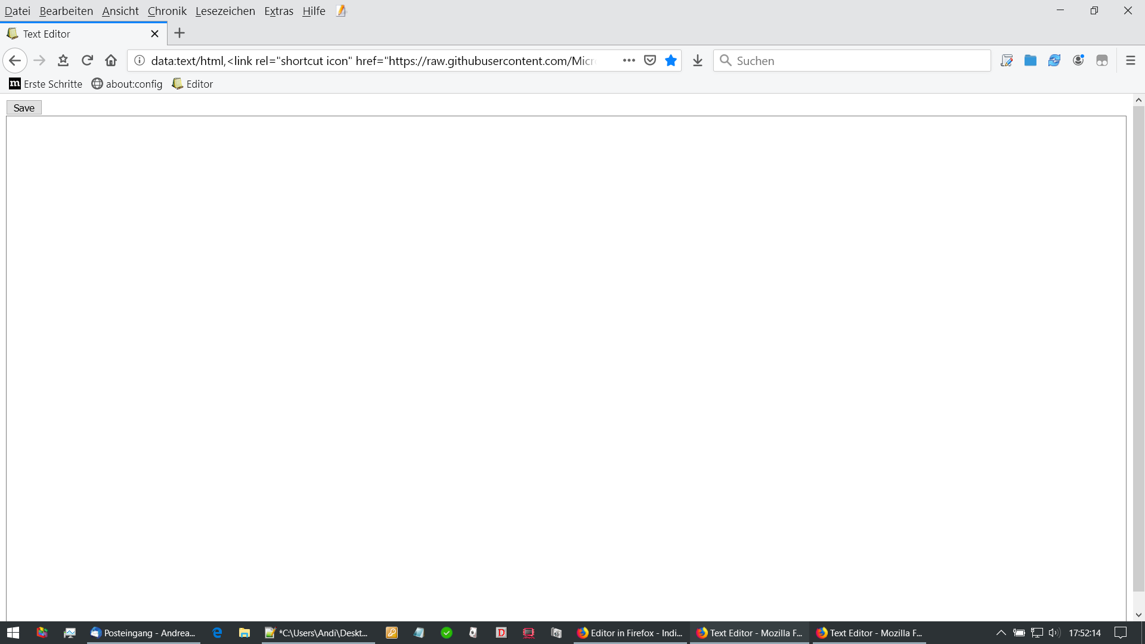Image resolution: width=1145 pixels, height=644 pixels.
Task: Open the hamburger application menu
Action: tap(1130, 60)
